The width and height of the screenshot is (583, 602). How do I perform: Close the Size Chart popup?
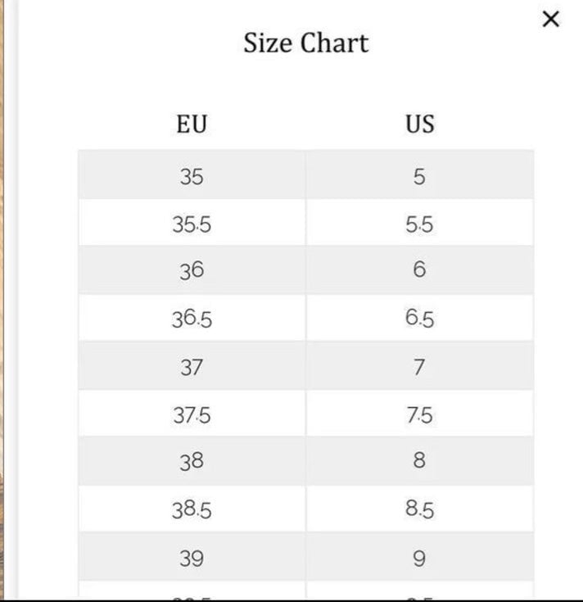coord(551,19)
